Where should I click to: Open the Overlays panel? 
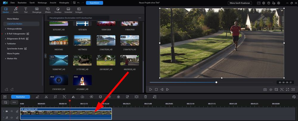click(58, 10)
